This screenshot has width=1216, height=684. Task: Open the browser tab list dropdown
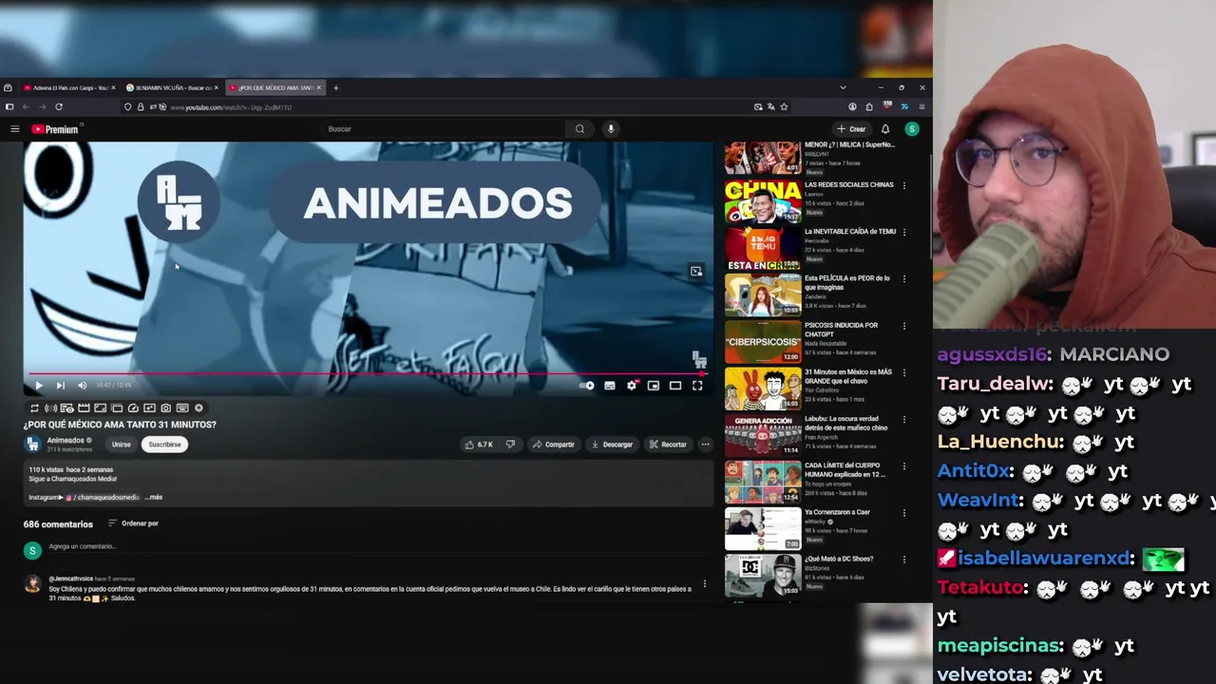[x=843, y=87]
